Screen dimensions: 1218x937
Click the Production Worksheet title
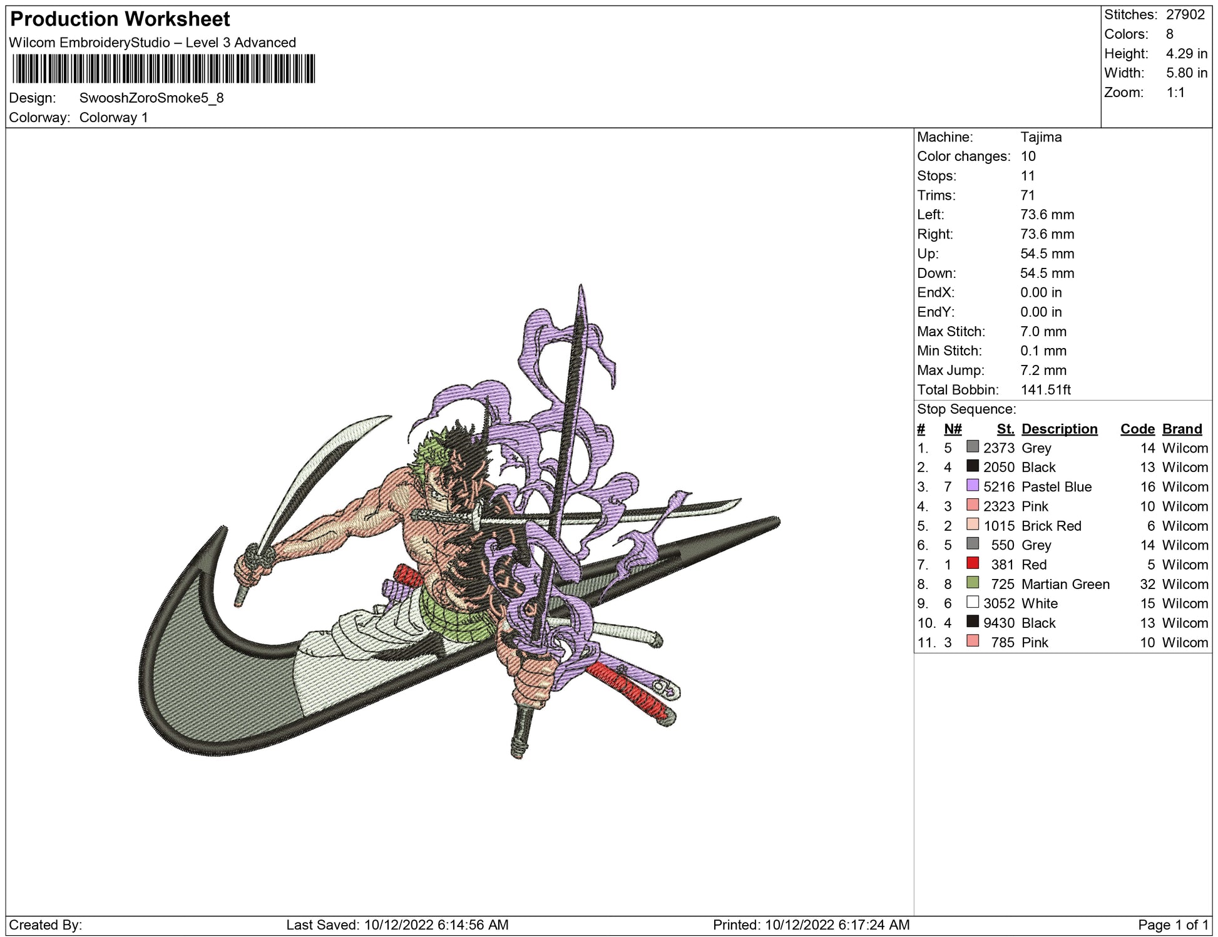point(120,19)
